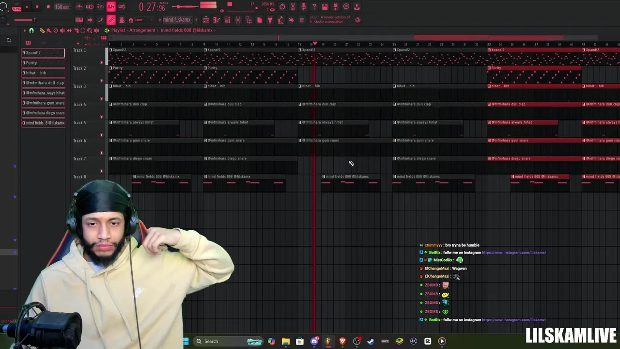The image size is (620, 349).
Task: Click the globe online news icon
Action: coord(357,20)
